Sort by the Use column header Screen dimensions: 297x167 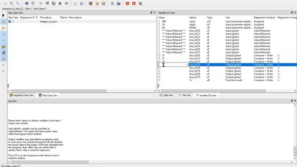228,18
